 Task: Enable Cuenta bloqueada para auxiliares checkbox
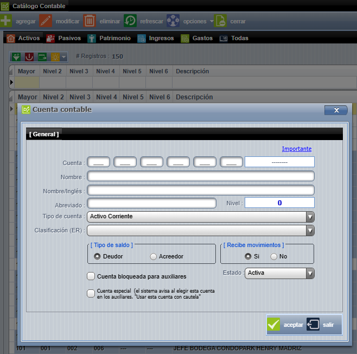tap(91, 276)
